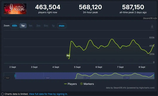Viewport: 158px width, 96px height.
Task: Grab the left navigator range handle
Action: [x=15, y=76]
